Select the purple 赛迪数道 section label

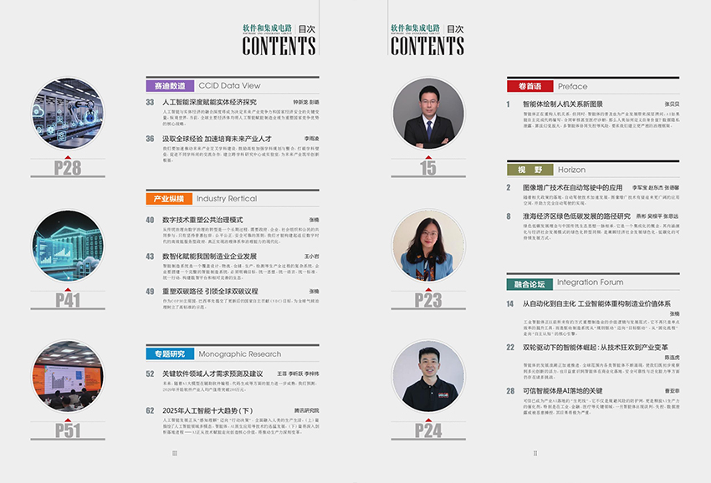(x=170, y=85)
